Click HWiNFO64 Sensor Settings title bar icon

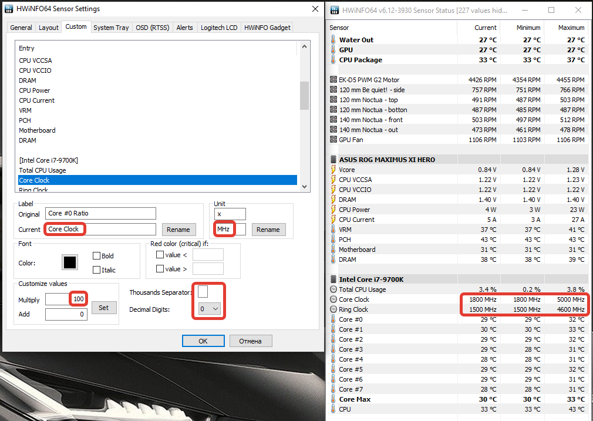tap(9, 9)
